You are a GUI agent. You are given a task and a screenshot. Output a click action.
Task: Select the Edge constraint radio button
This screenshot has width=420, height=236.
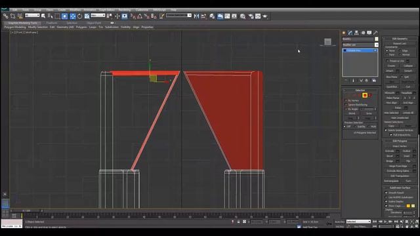400,50
